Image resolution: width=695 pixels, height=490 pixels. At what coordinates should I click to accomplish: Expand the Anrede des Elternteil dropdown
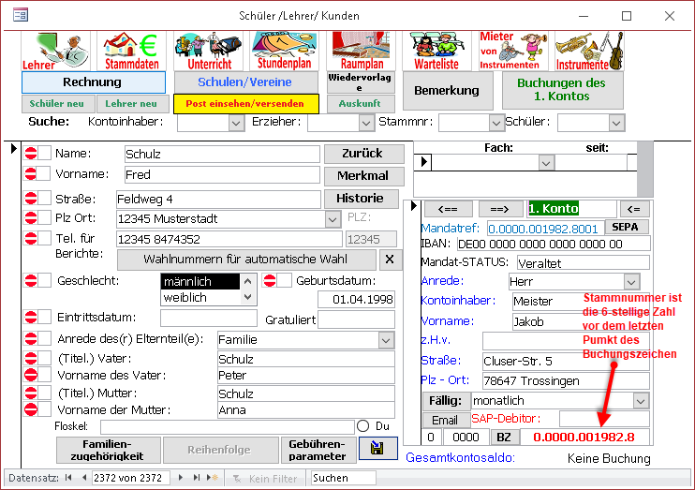point(386,339)
